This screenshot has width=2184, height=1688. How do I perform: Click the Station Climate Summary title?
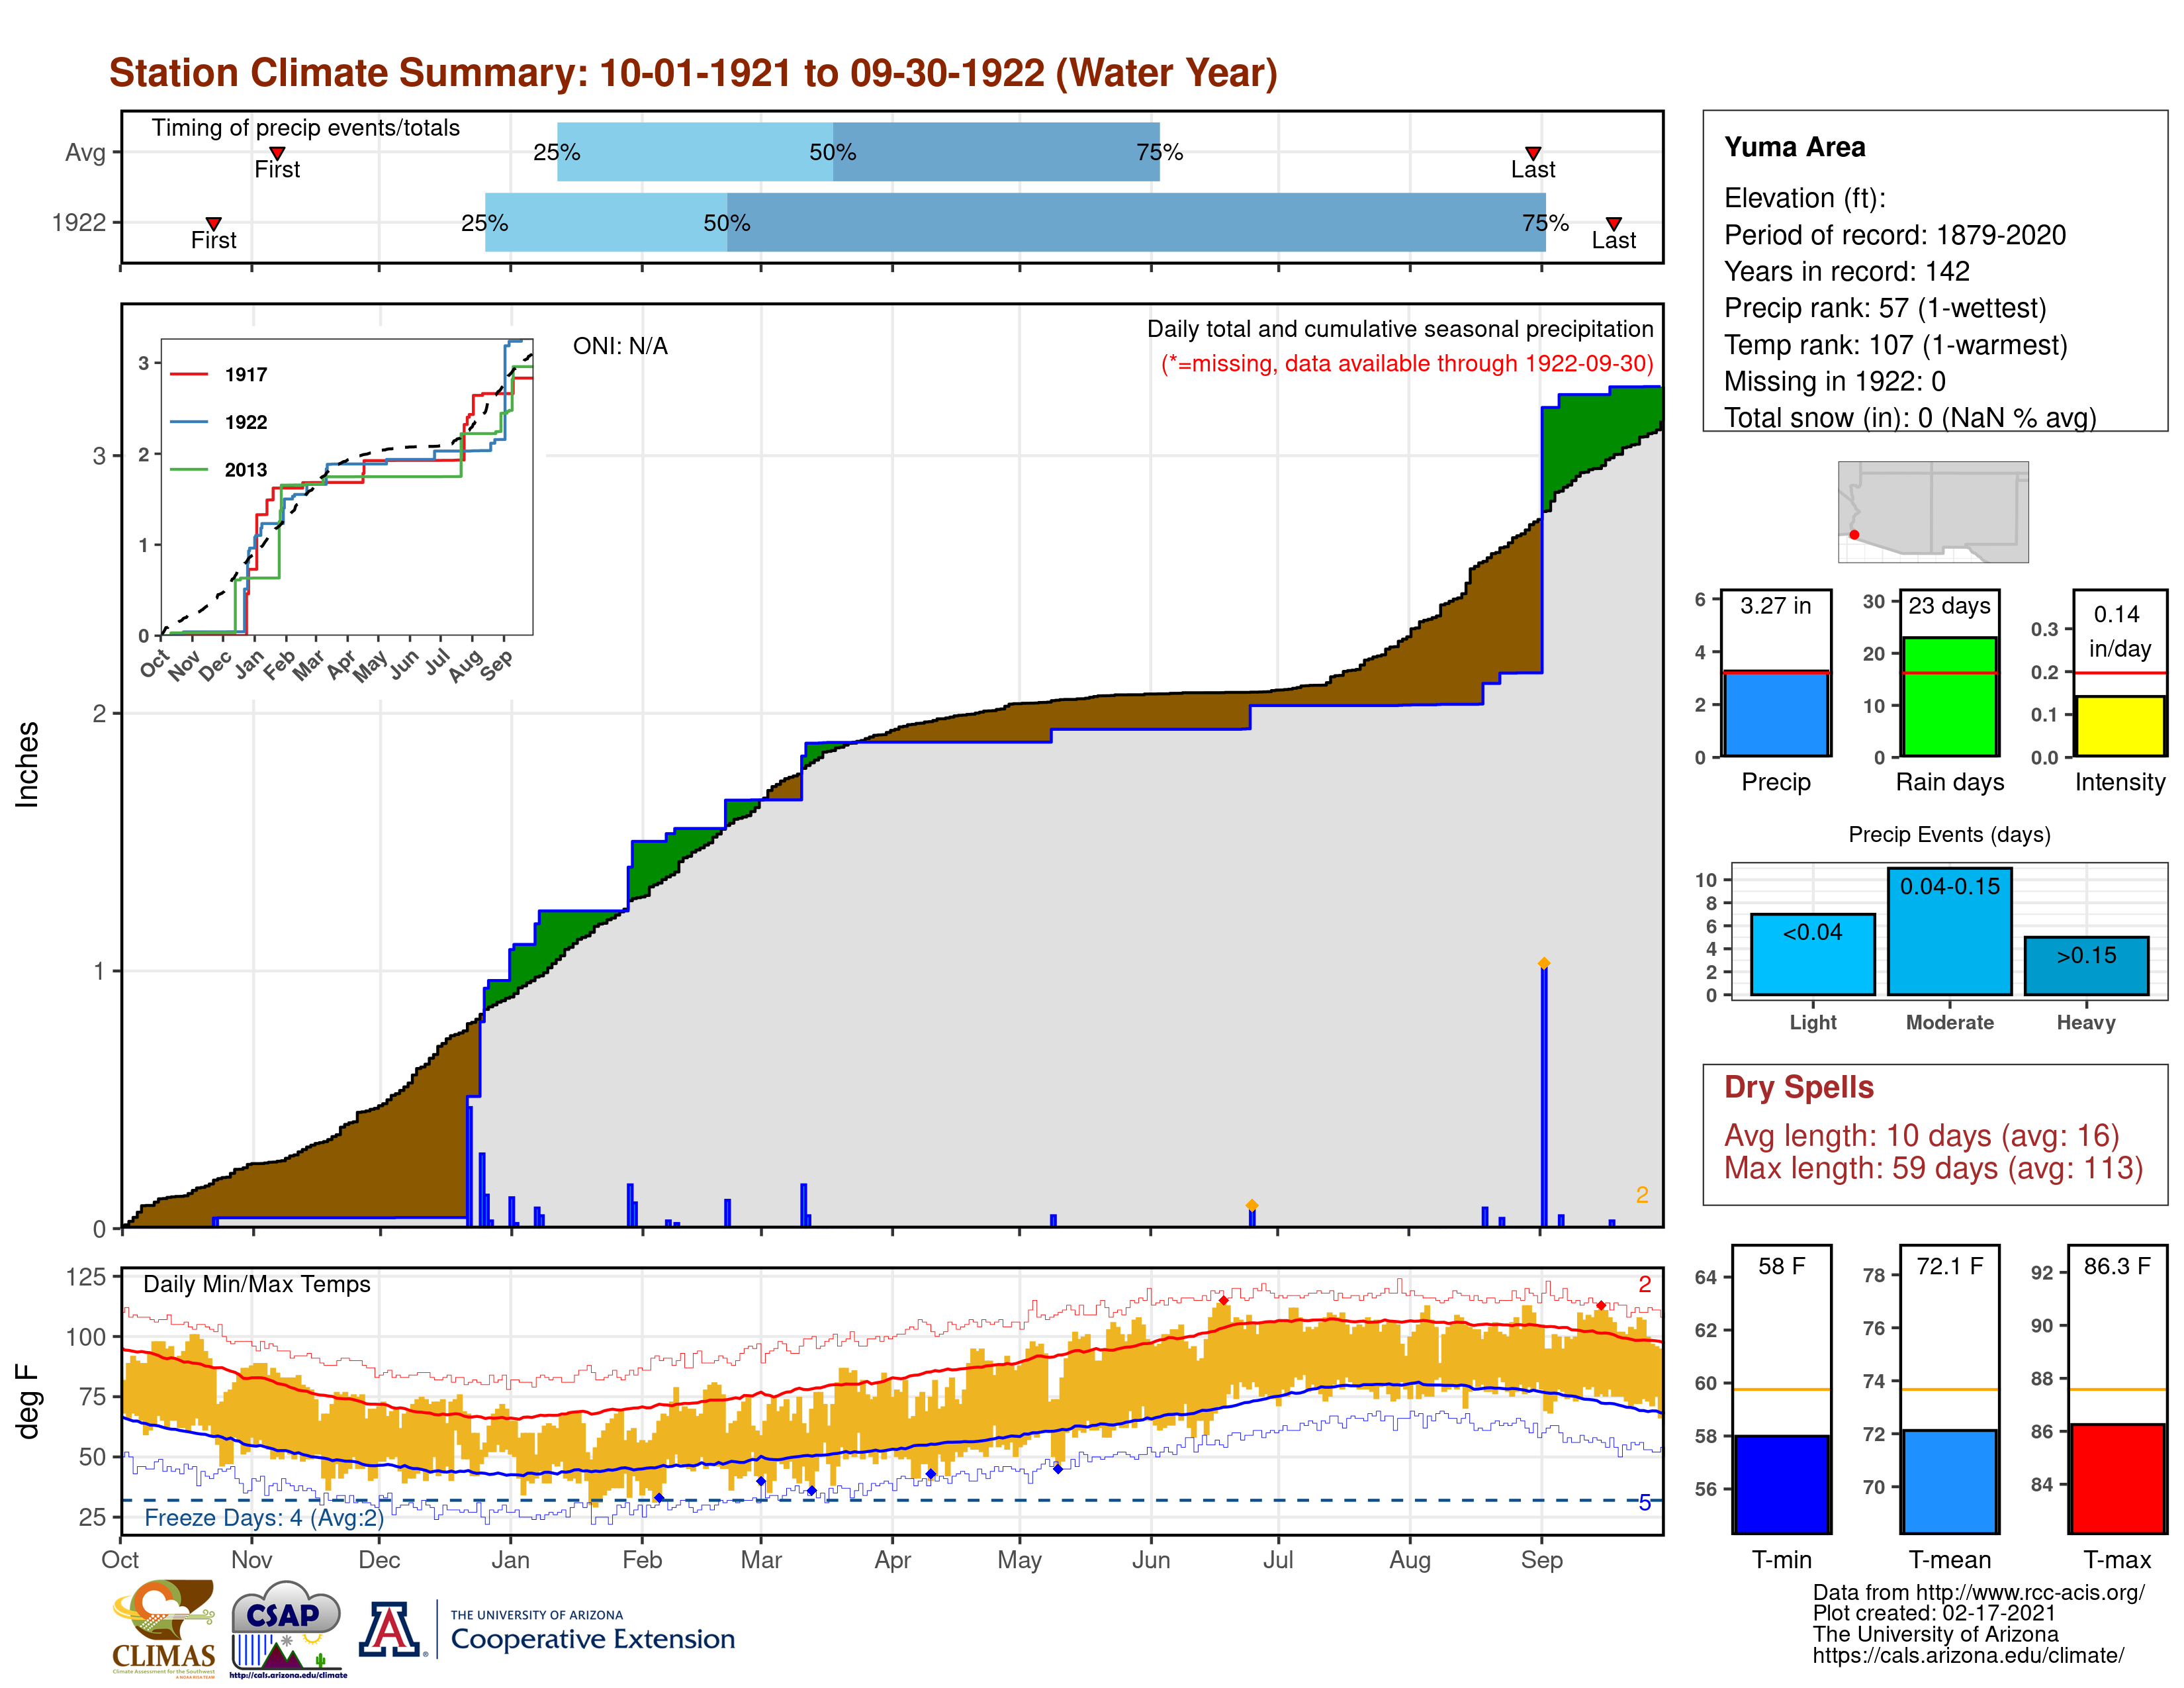click(x=693, y=73)
